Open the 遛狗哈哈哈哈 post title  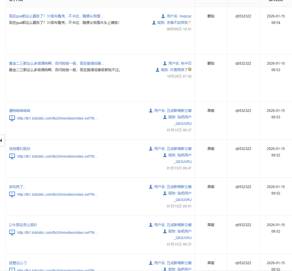19,111
